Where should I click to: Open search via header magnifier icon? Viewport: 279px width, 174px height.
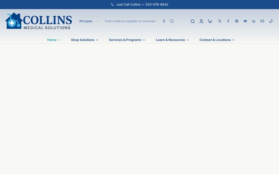pos(193,21)
